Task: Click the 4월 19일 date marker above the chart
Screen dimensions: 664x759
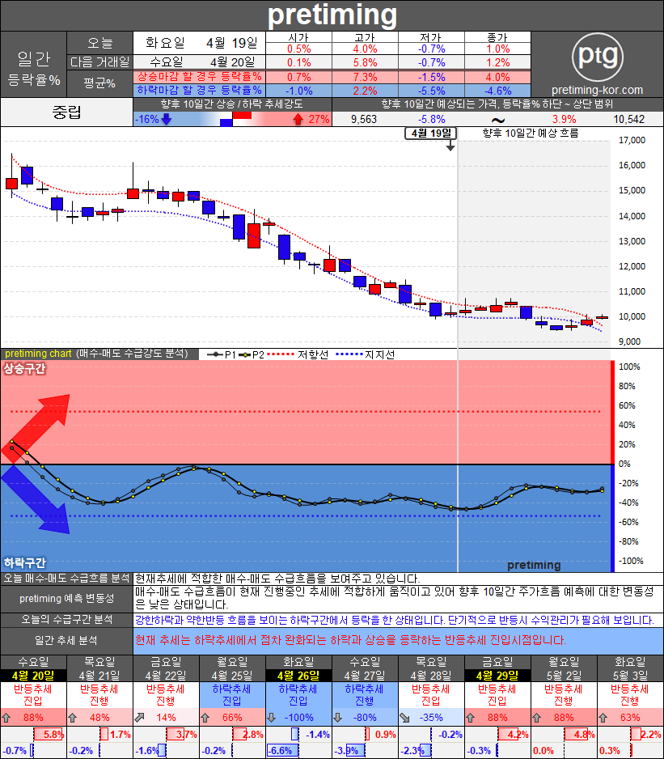Action: pyautogui.click(x=431, y=134)
